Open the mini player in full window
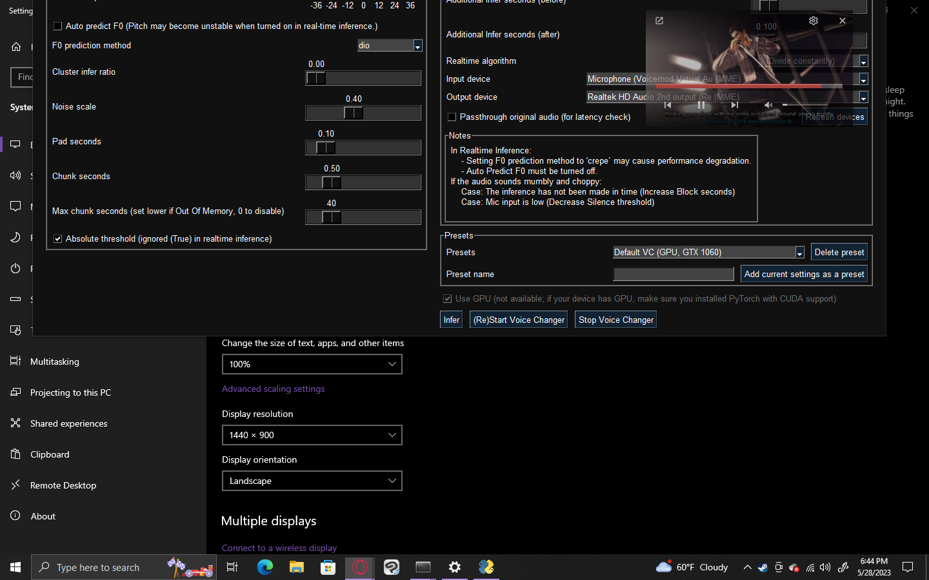This screenshot has width=929, height=580. coord(659,21)
